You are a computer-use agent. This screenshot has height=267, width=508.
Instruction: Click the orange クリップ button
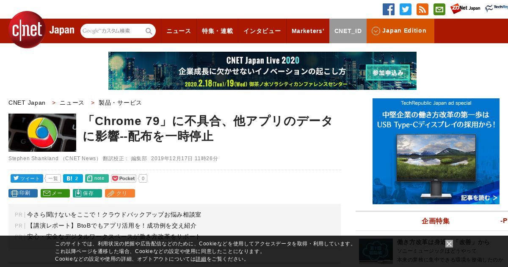point(120,193)
